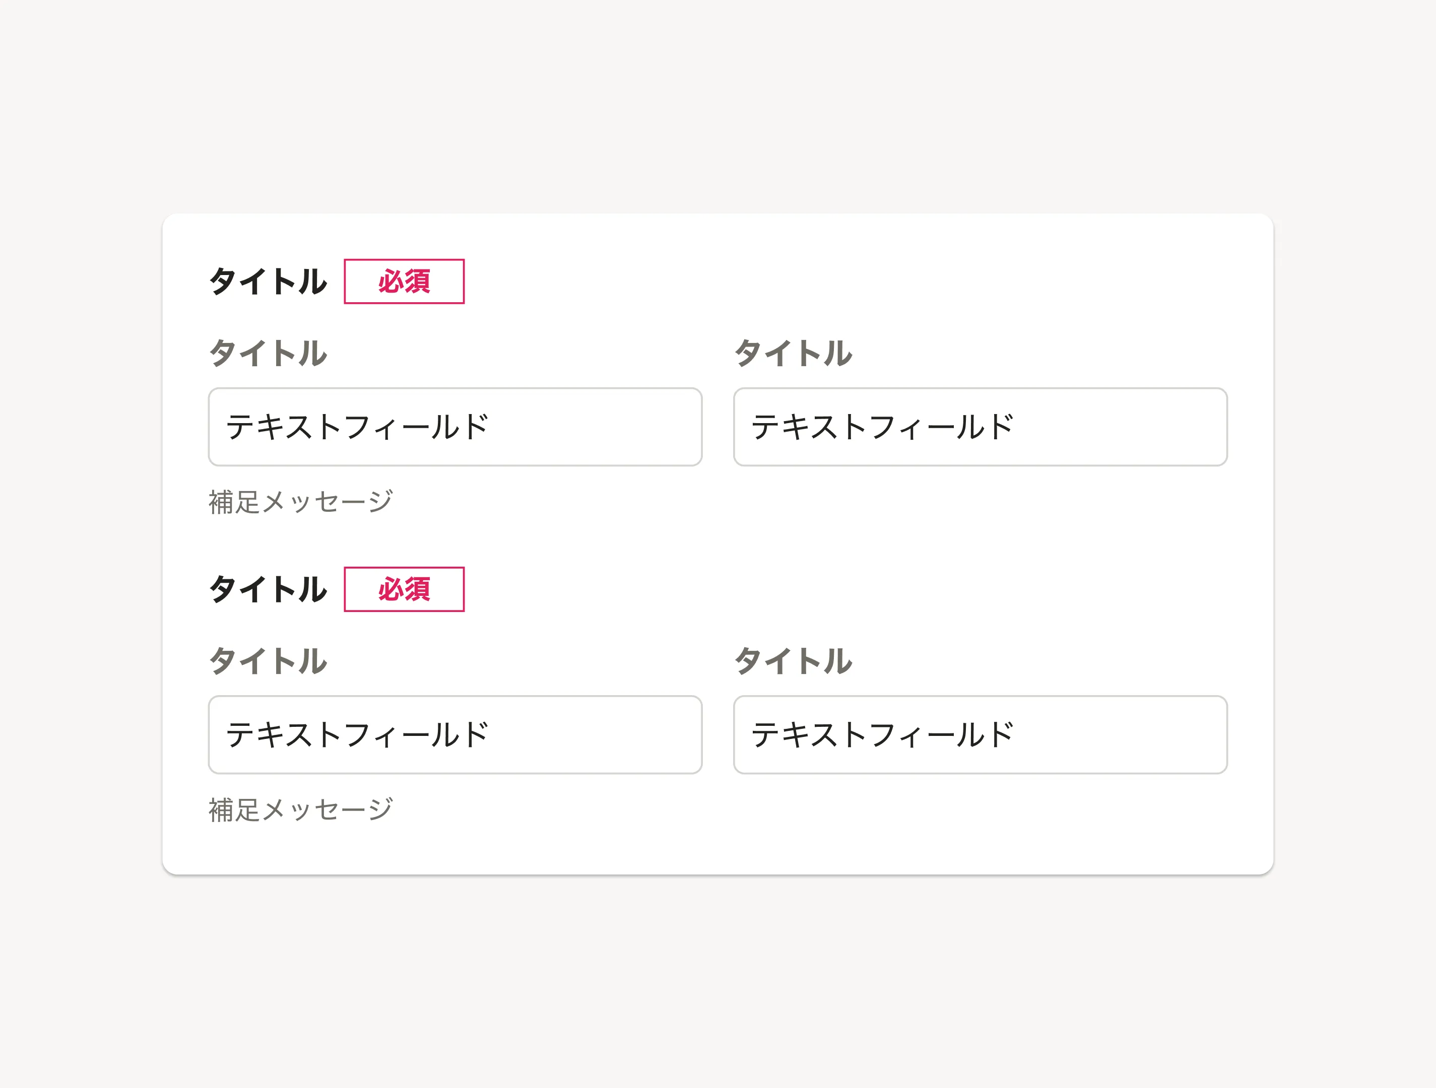Click the gray page background above the card
1436x1088 pixels.
tap(717, 104)
